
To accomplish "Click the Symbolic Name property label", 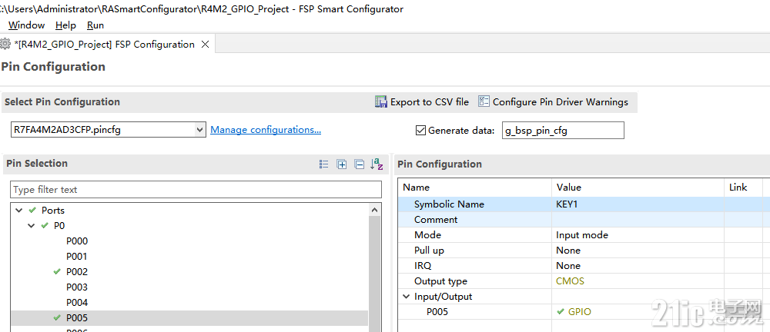I will pos(449,204).
